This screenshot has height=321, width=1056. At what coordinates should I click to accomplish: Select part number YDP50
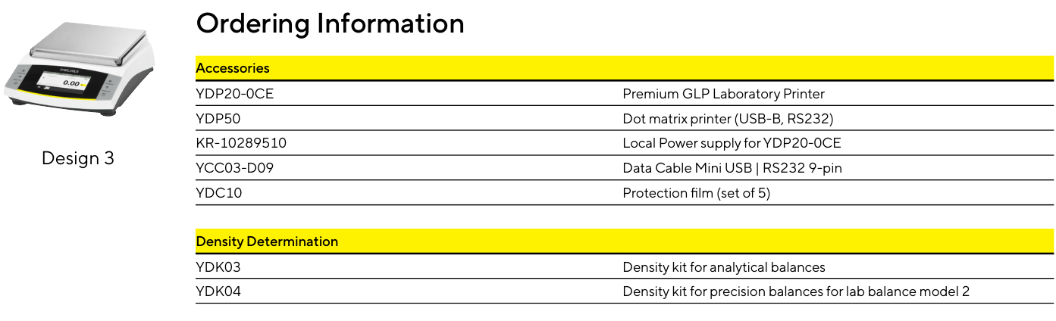218,119
